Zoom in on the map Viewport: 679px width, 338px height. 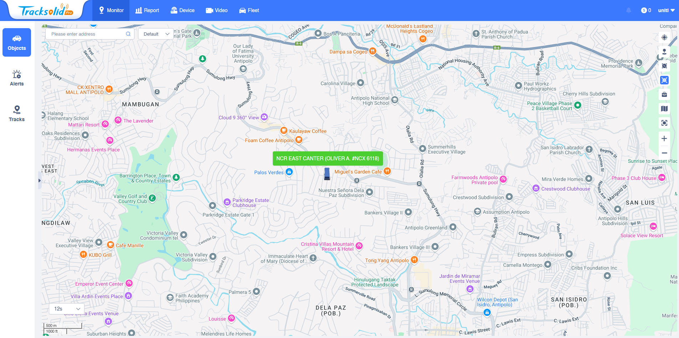point(664,139)
